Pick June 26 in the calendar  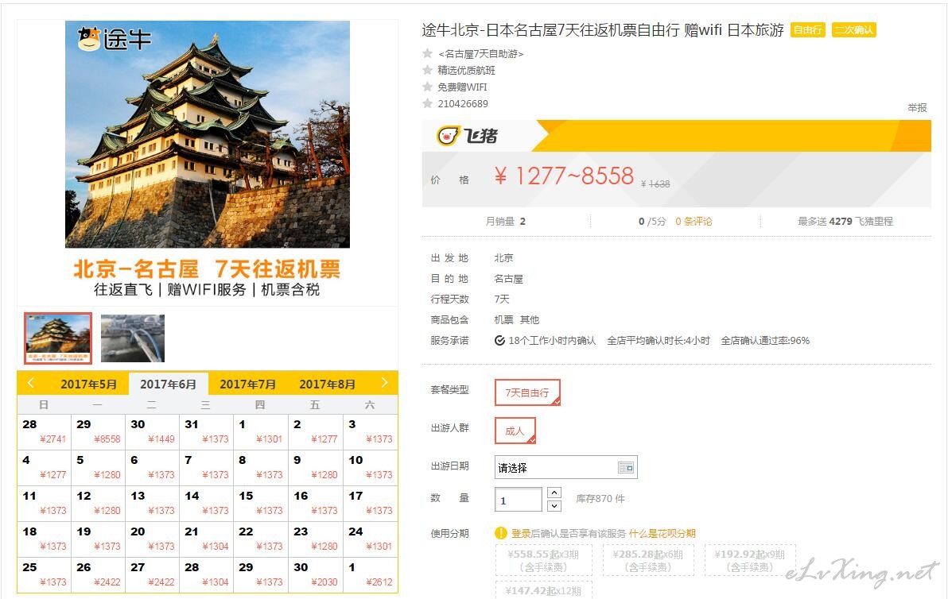coord(98,574)
